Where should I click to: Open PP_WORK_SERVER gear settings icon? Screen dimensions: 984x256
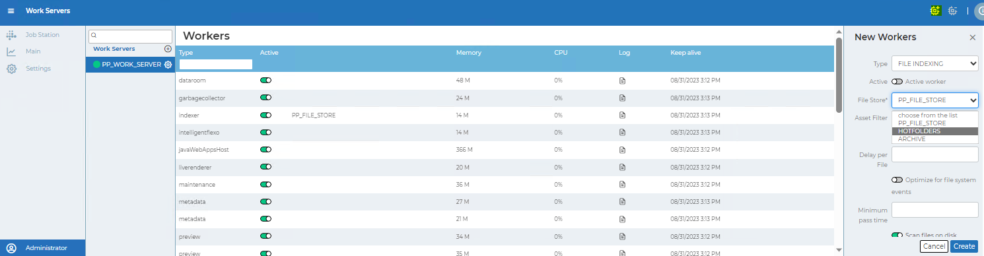[x=168, y=65]
